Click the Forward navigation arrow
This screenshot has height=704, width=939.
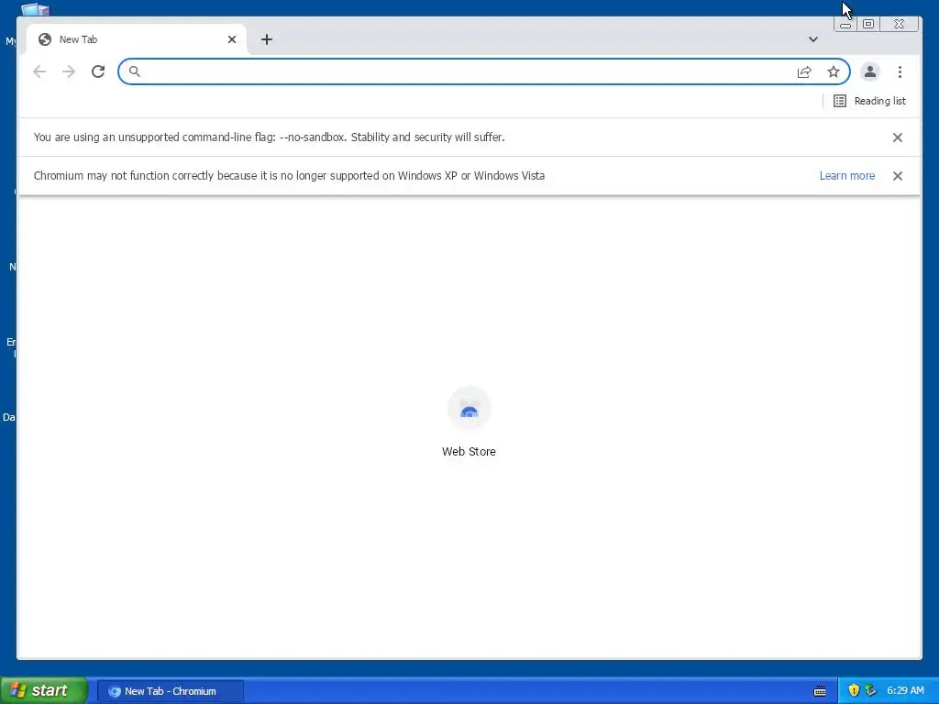tap(69, 71)
